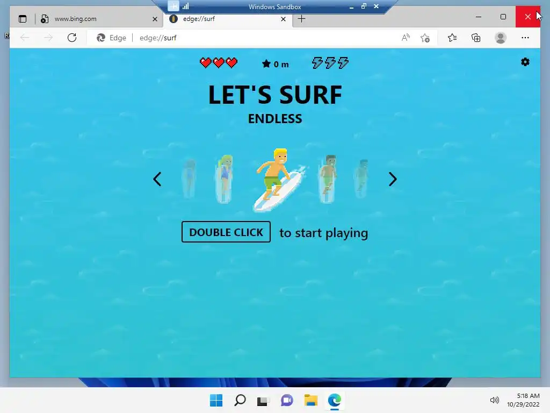This screenshot has width=550, height=413.
Task: Open a new tab with plus button
Action: [x=301, y=19]
